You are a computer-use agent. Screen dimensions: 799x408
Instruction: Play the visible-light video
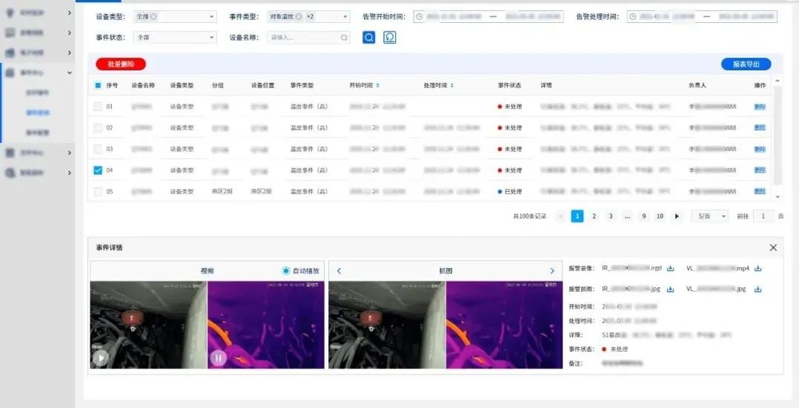click(x=100, y=358)
